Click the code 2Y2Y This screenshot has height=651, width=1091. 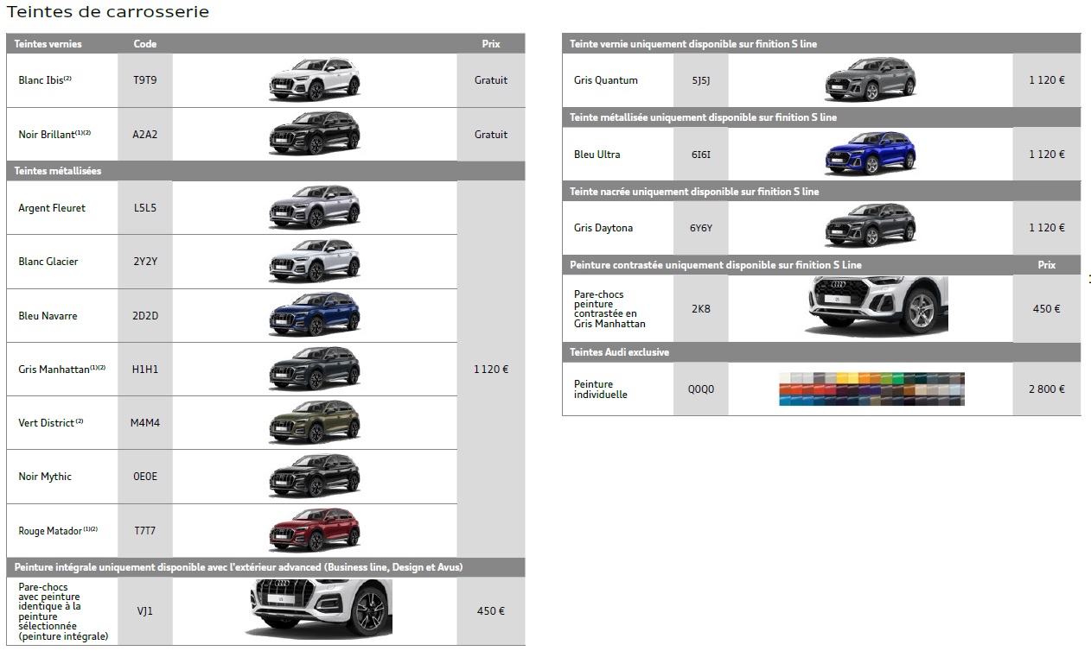145,262
